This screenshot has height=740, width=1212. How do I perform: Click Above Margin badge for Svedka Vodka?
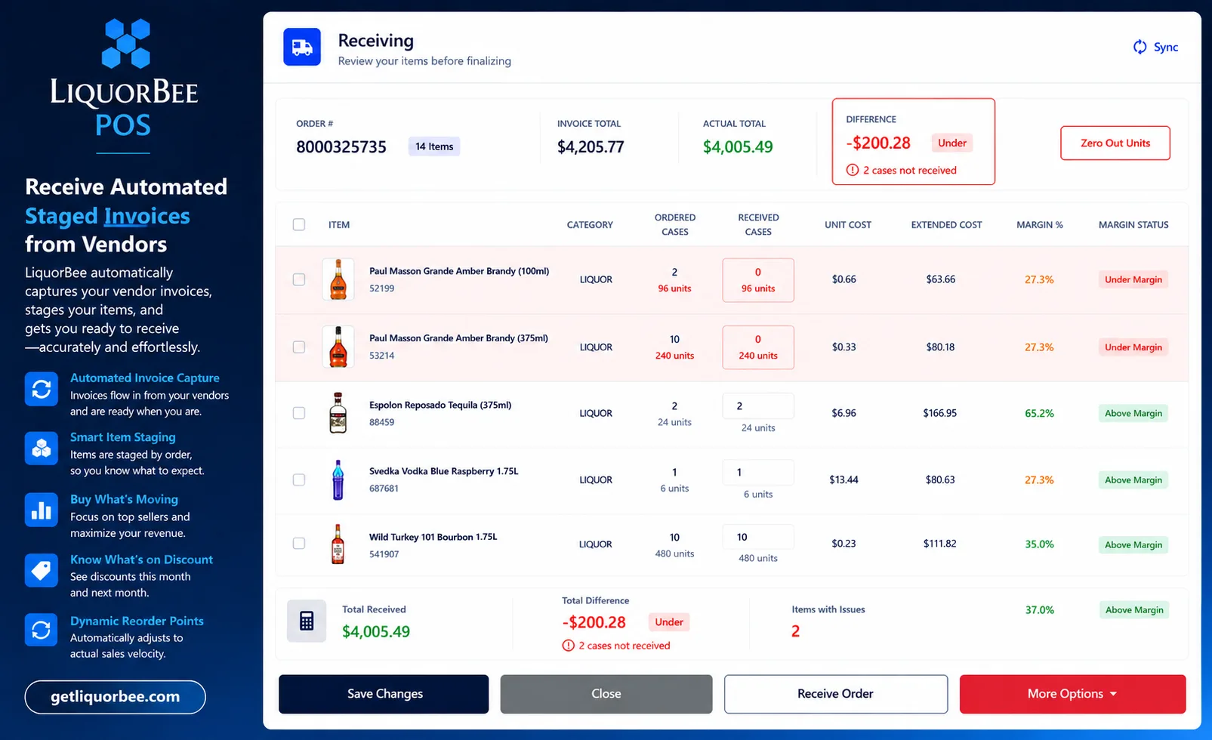point(1133,479)
